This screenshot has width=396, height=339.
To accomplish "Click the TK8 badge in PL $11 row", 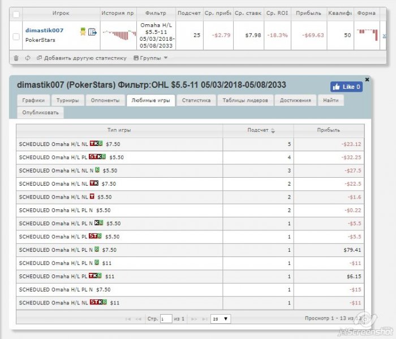I will (95, 276).
